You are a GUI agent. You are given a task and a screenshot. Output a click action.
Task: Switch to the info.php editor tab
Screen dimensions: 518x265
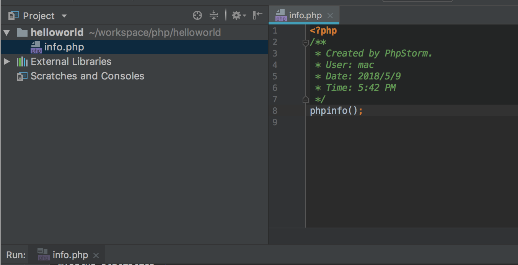pos(305,16)
